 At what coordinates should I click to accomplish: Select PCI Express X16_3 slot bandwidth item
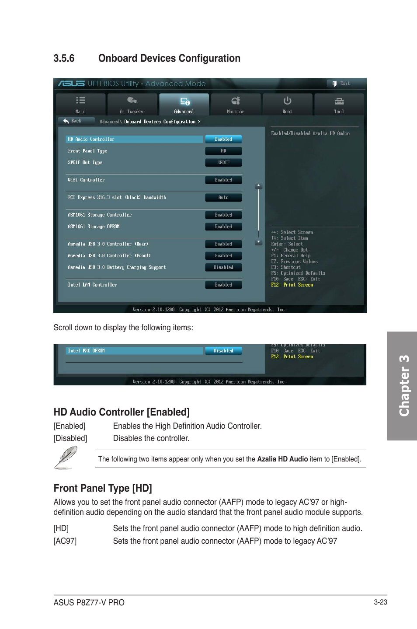(x=117, y=197)
